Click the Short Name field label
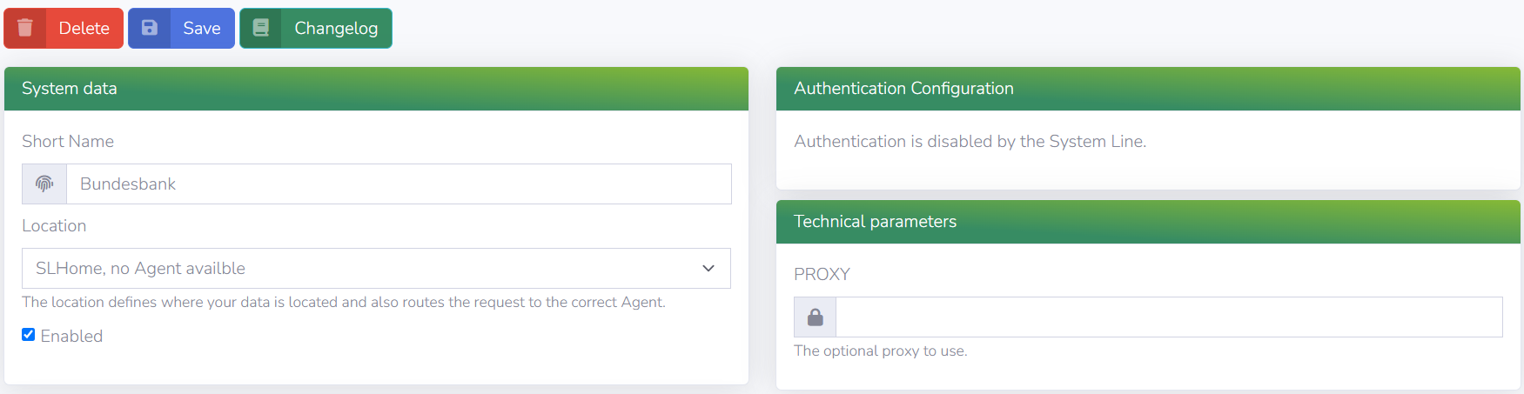 [68, 142]
